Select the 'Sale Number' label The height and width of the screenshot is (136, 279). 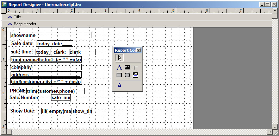pos(24,97)
